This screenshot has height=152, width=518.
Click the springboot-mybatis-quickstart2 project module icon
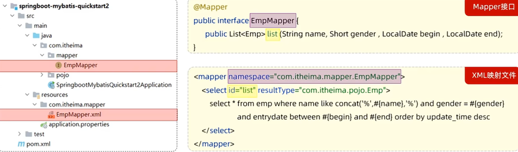click(x=13, y=6)
